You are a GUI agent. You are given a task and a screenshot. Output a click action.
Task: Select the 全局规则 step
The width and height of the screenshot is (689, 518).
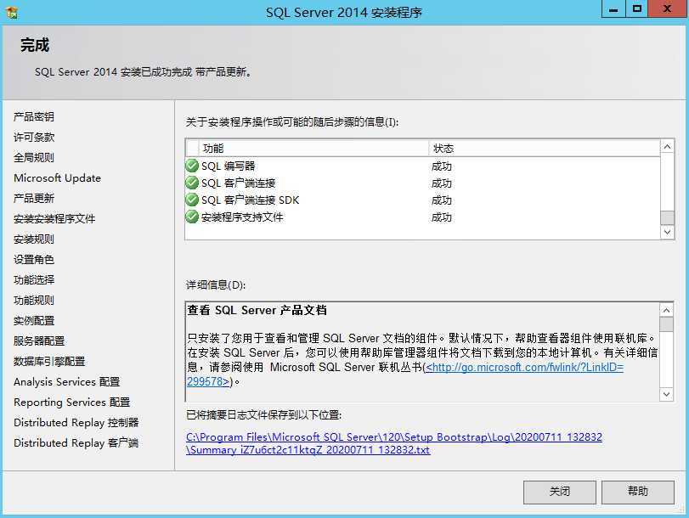pos(34,158)
